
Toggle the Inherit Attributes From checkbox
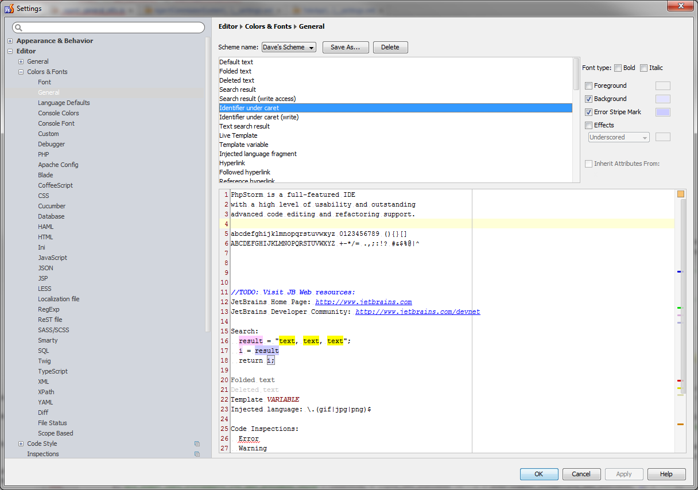(x=588, y=164)
